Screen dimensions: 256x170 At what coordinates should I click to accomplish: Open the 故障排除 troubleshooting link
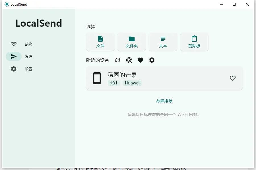[164, 101]
